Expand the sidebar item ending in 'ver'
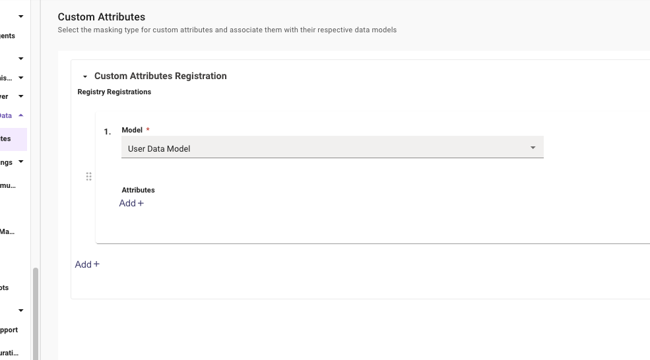 (x=20, y=96)
